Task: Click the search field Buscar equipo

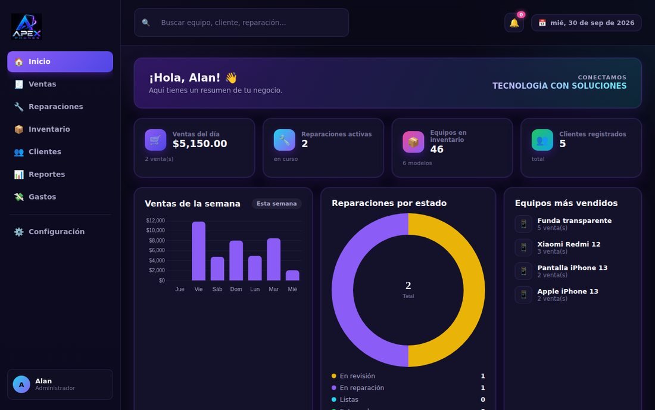Action: click(241, 23)
